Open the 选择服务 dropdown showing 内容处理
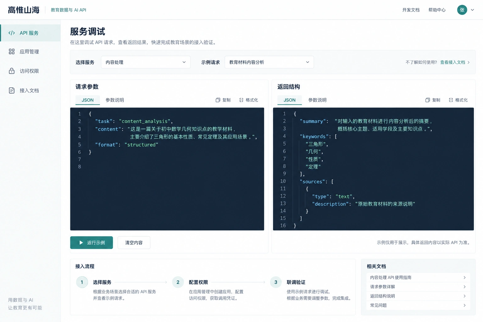Screen dimensions: 483x322 pos(146,62)
